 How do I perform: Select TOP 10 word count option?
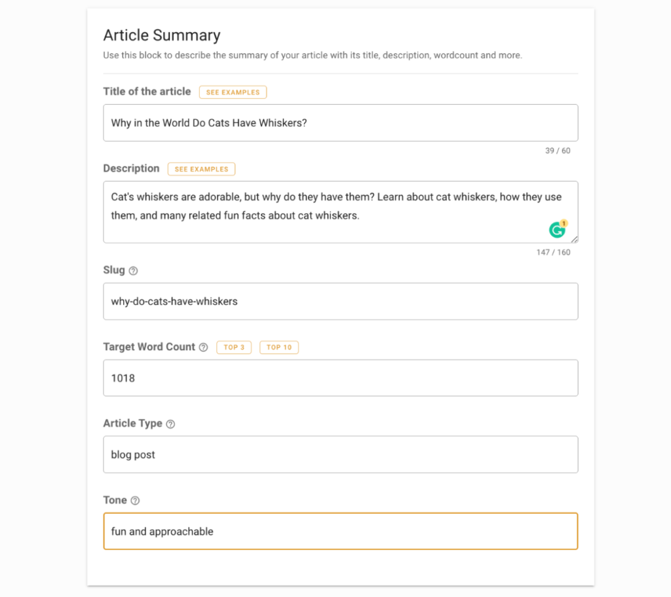click(x=279, y=347)
